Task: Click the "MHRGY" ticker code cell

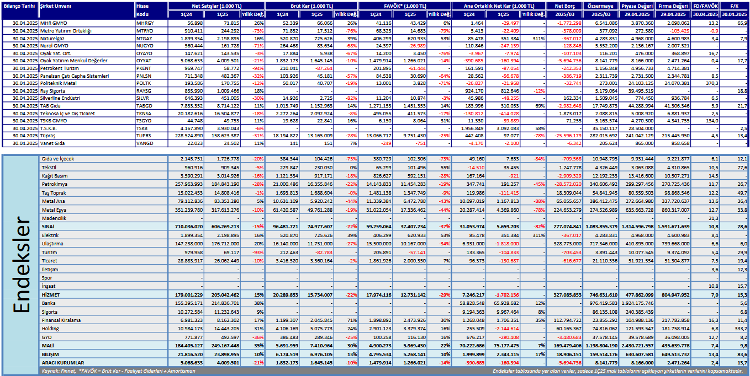Action: point(144,24)
